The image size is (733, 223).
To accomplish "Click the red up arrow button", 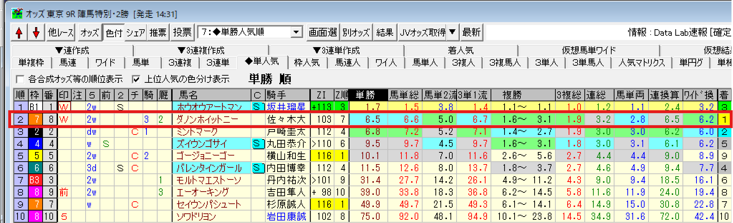I will tap(19, 33).
